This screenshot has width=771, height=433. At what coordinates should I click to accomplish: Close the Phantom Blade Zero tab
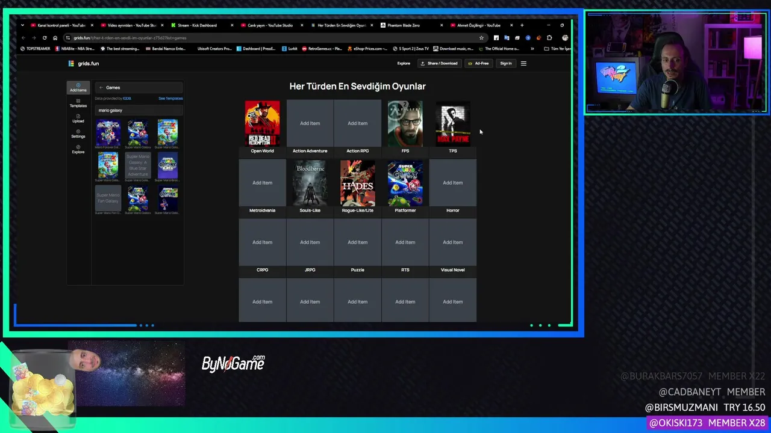[442, 25]
